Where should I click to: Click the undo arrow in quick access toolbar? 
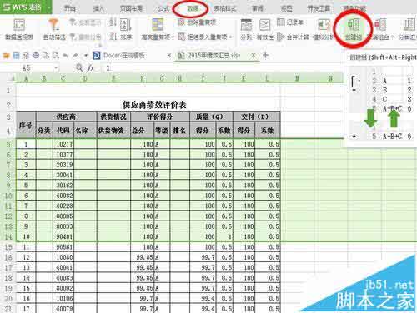(x=66, y=56)
